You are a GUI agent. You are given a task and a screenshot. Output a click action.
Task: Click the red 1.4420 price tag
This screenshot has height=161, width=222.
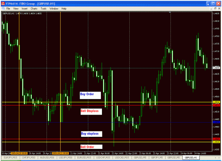(216, 139)
